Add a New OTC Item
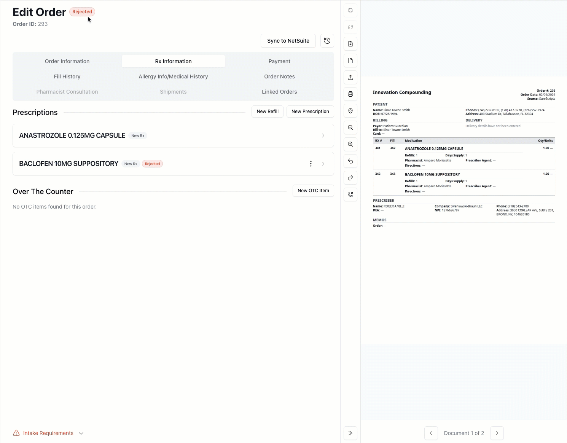Screen dimensions: 567x443 (x=313, y=191)
